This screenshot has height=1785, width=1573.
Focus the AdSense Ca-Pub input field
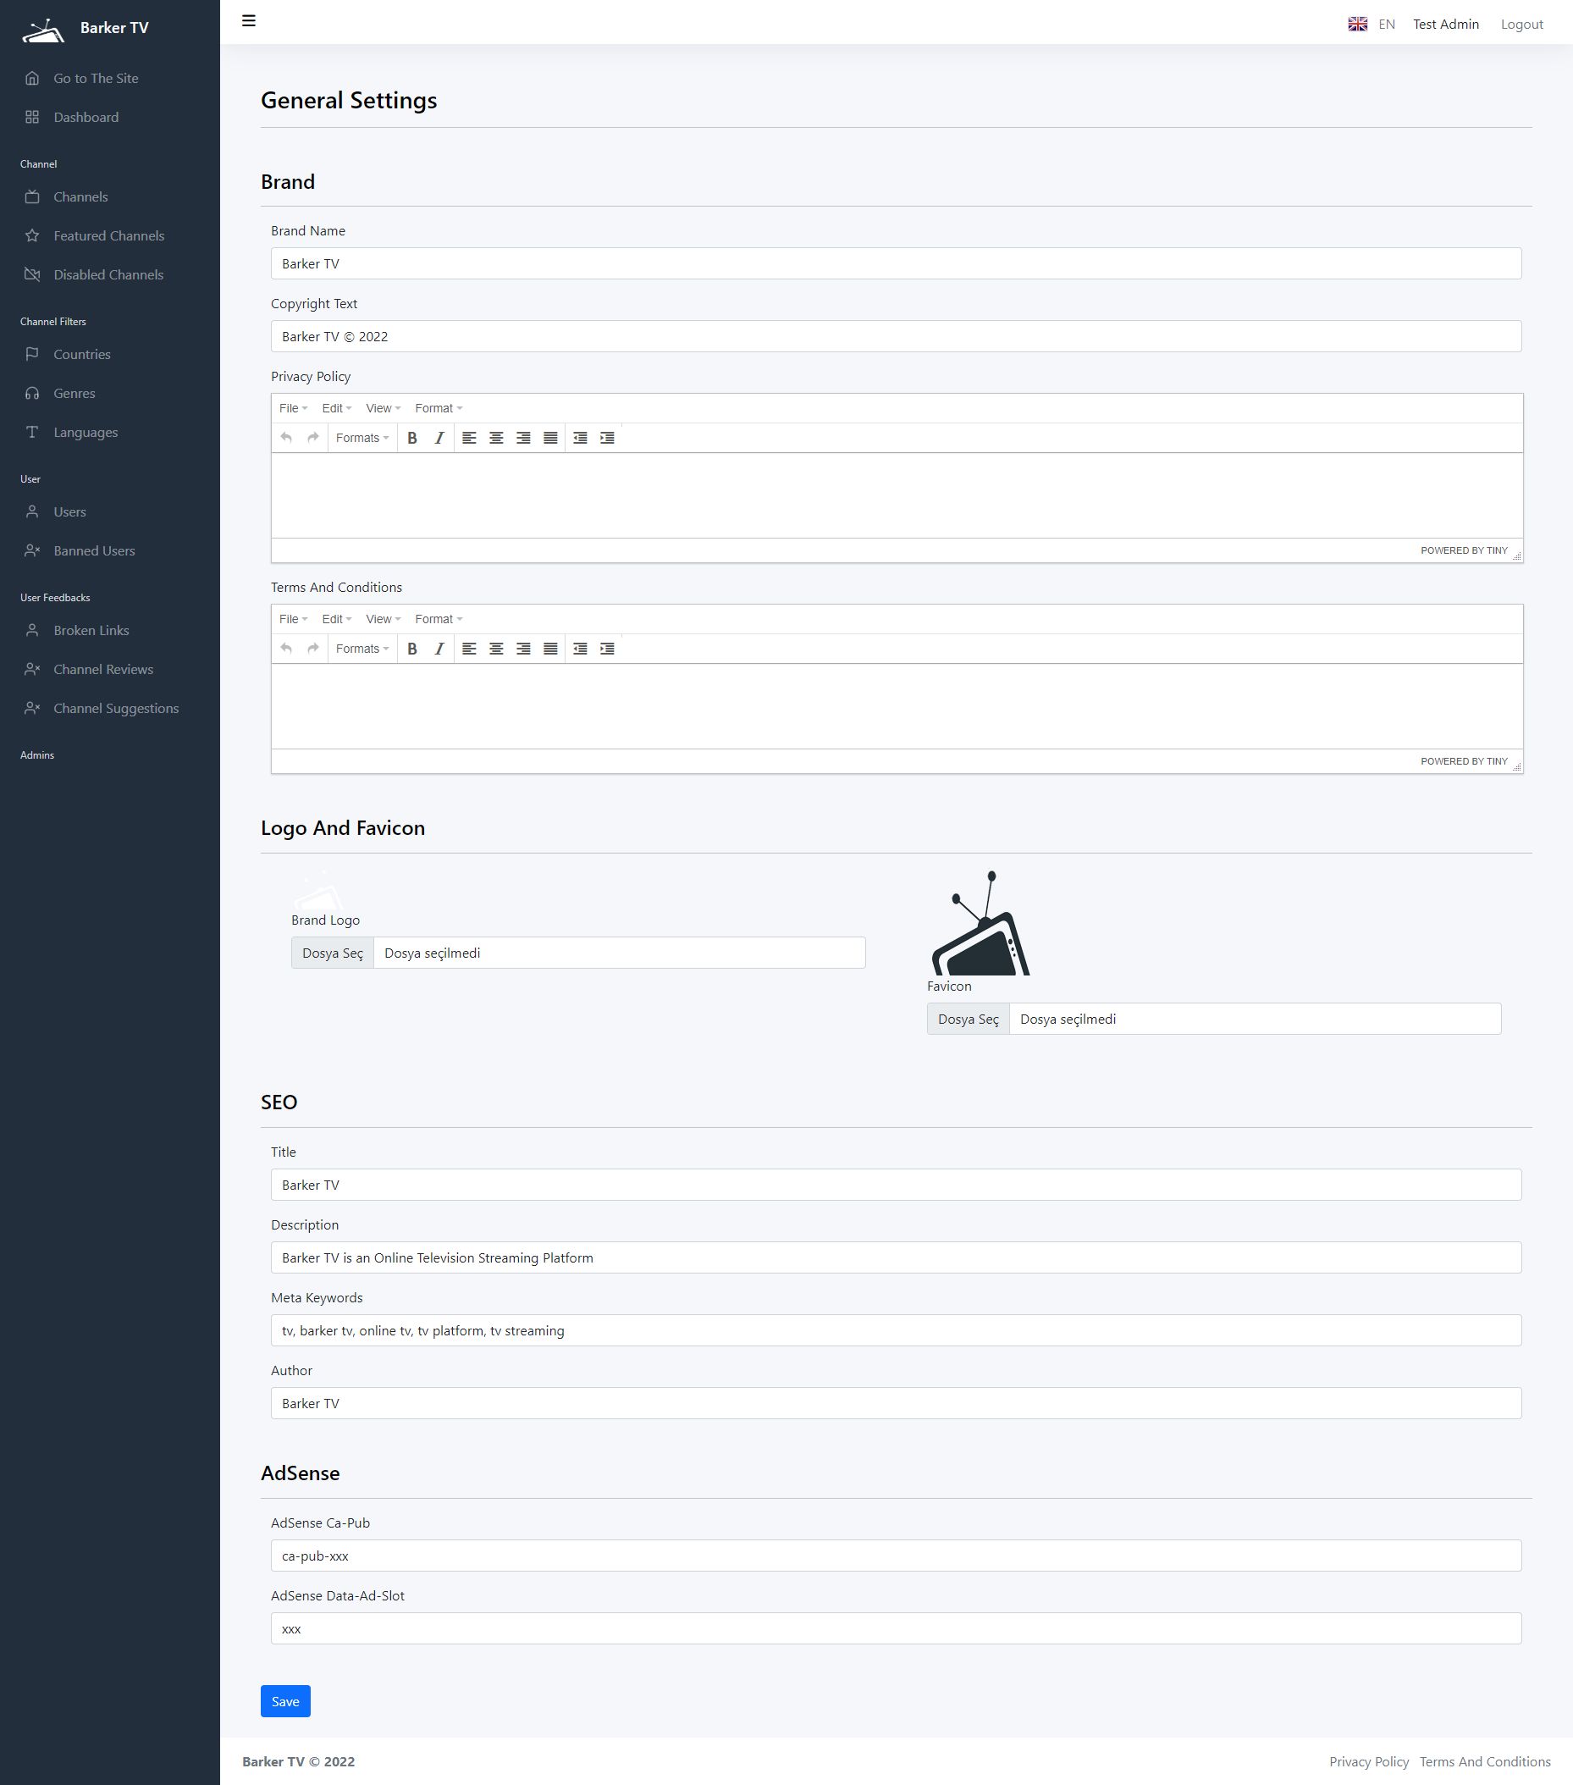point(896,1556)
